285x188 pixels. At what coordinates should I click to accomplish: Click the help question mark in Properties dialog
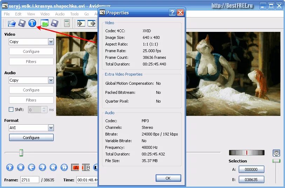172,13
